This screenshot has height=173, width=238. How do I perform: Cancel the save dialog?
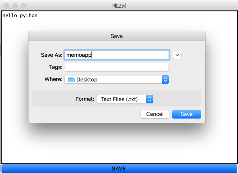(x=155, y=114)
